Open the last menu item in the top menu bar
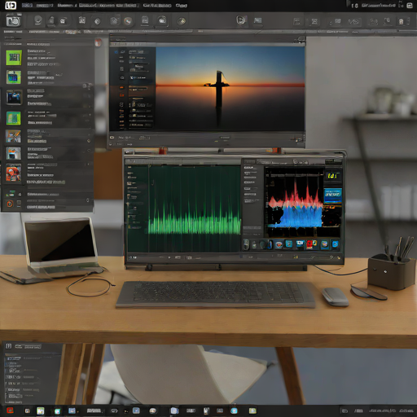Viewport: 417px width, 417px height. coord(182,6)
